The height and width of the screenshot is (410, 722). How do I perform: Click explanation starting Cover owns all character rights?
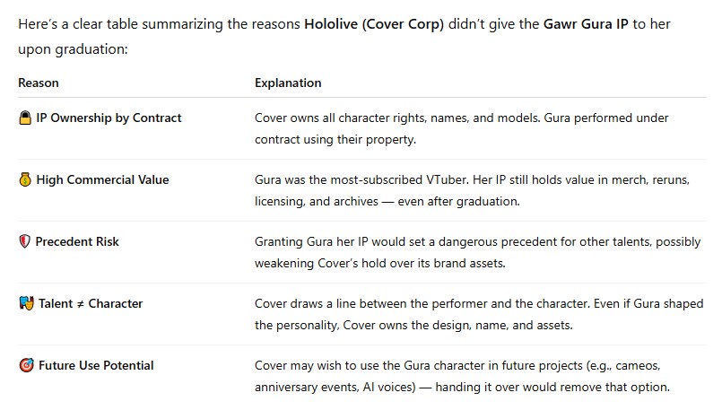(461, 128)
